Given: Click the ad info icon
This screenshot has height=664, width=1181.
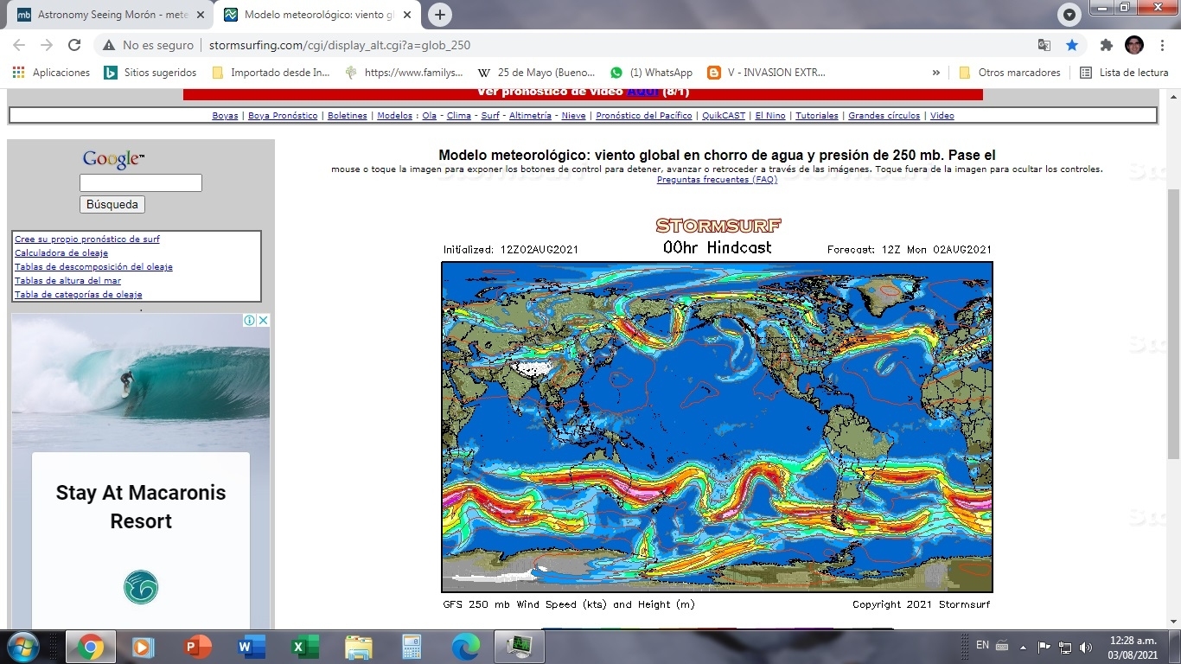Looking at the screenshot, I should (x=249, y=320).
